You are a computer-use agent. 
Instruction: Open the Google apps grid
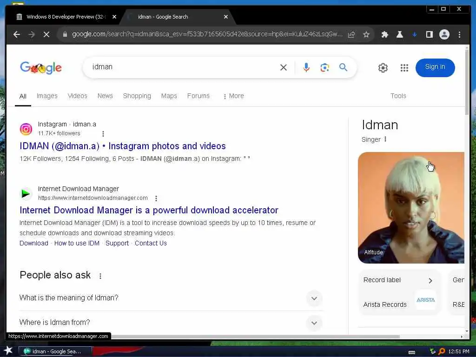404,68
